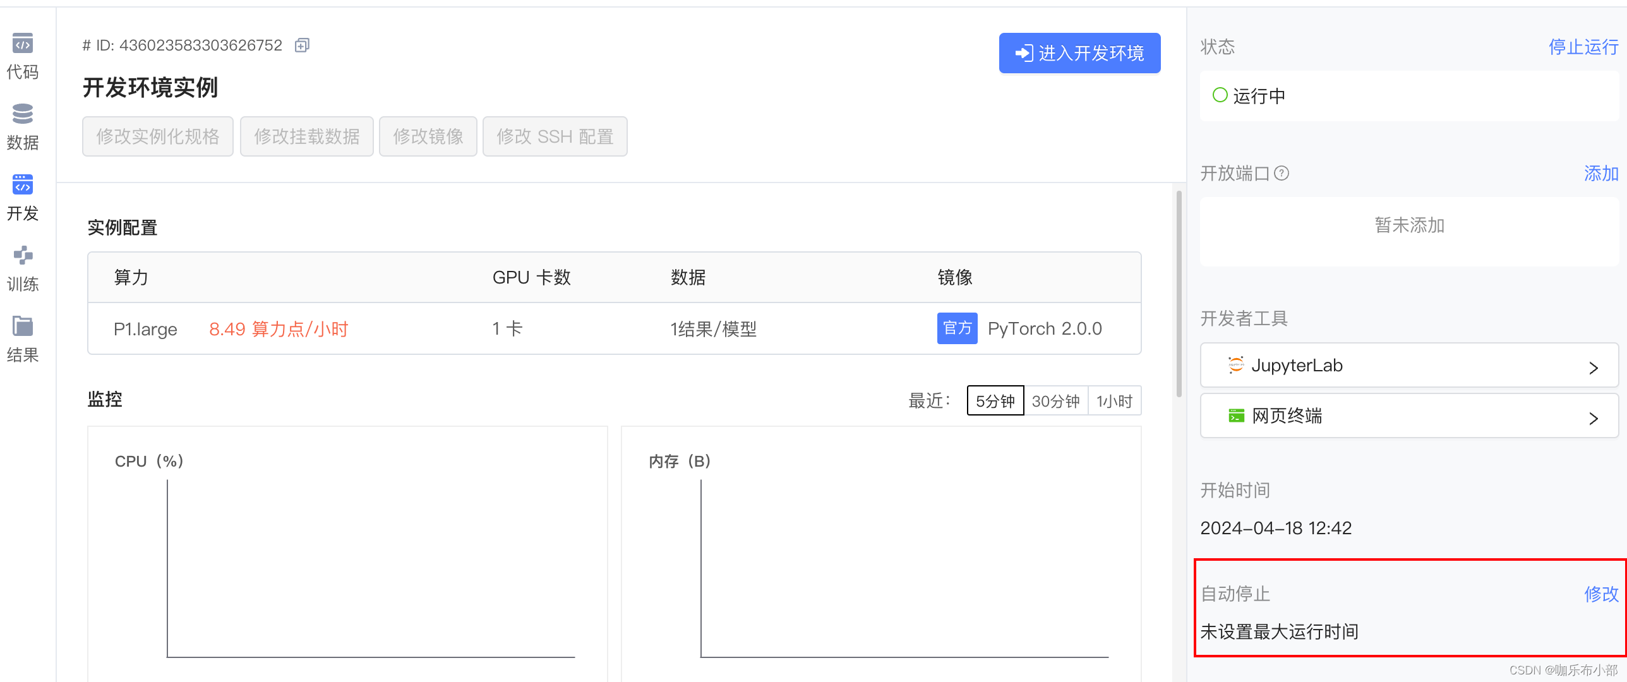Open the 代码 (Code) sidebar icon
1627x682 pixels.
[23, 44]
